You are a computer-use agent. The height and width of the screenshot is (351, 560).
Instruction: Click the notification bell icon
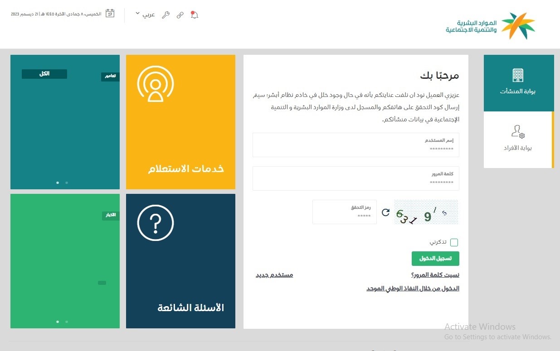195,14
